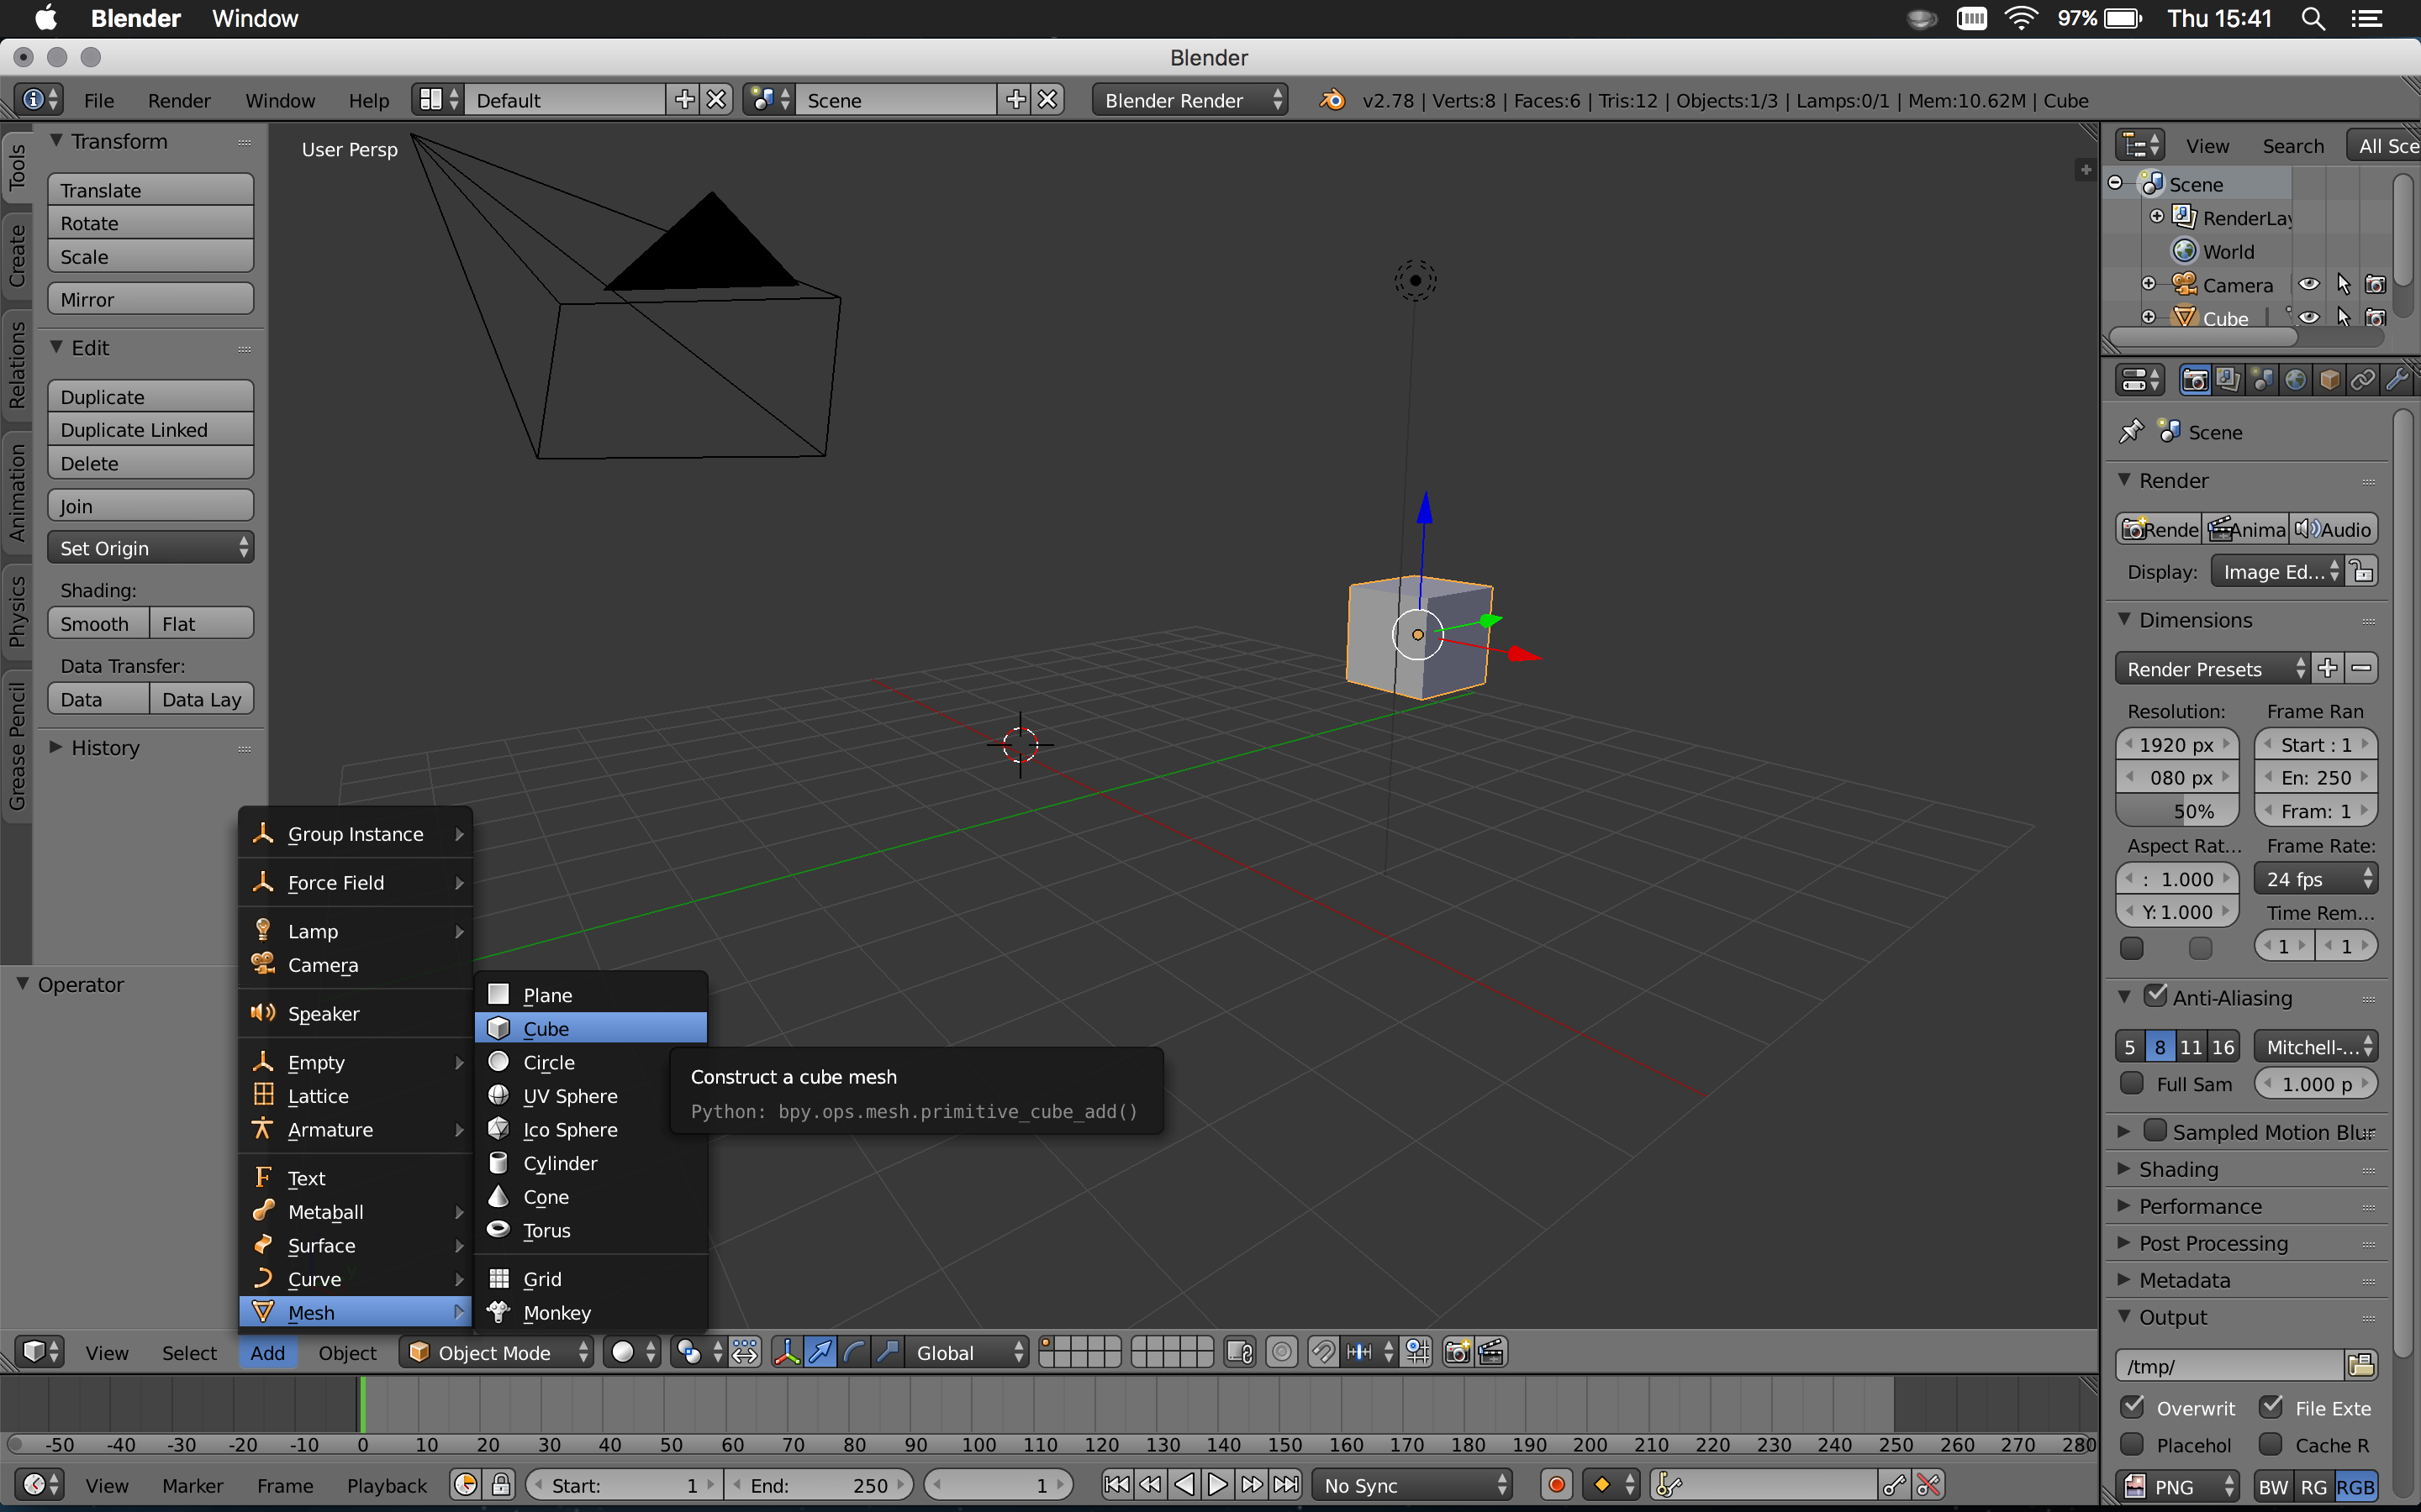Open the Object properties tab cube icon
The height and width of the screenshot is (1512, 2421).
click(2329, 380)
